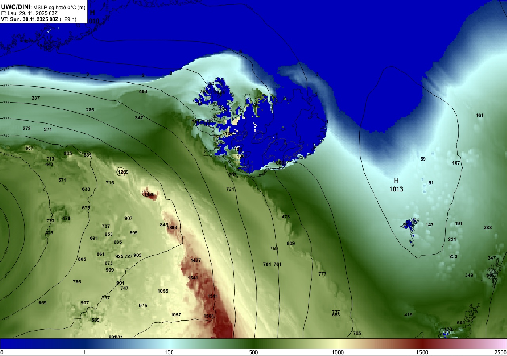507x356 pixels.
Task: Click the 283 height value
Action: click(488, 228)
